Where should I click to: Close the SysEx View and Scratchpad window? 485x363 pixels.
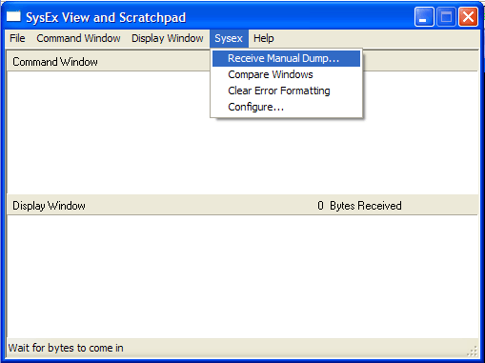pos(468,17)
